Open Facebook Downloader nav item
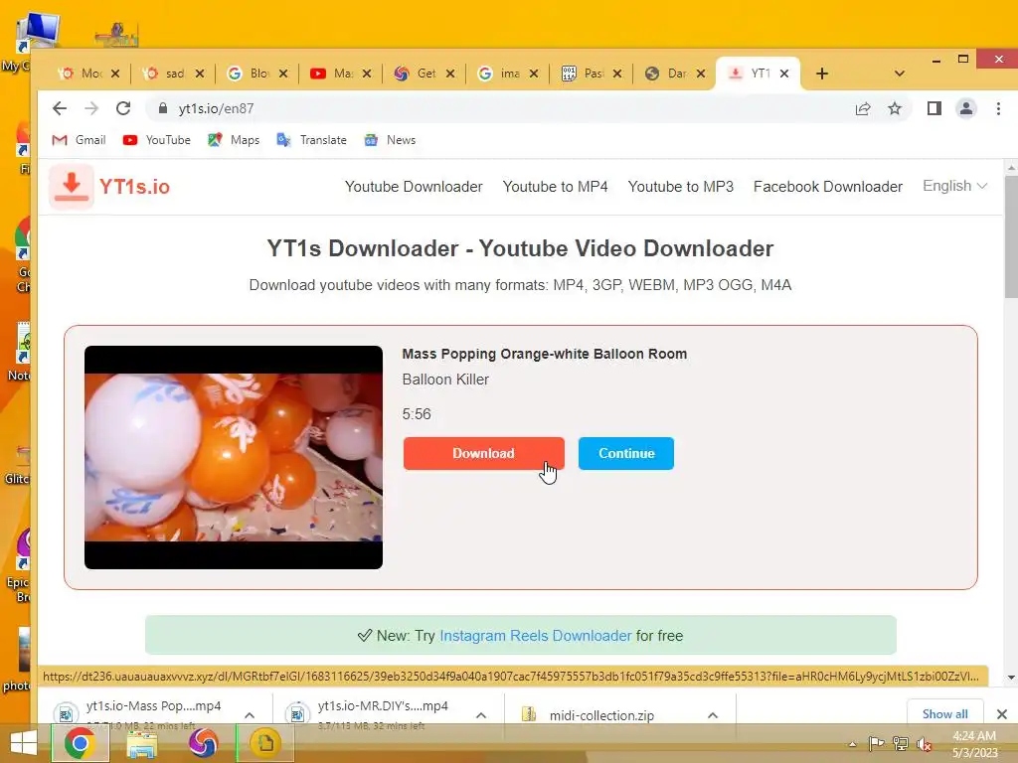The width and height of the screenshot is (1018, 763). pos(828,187)
